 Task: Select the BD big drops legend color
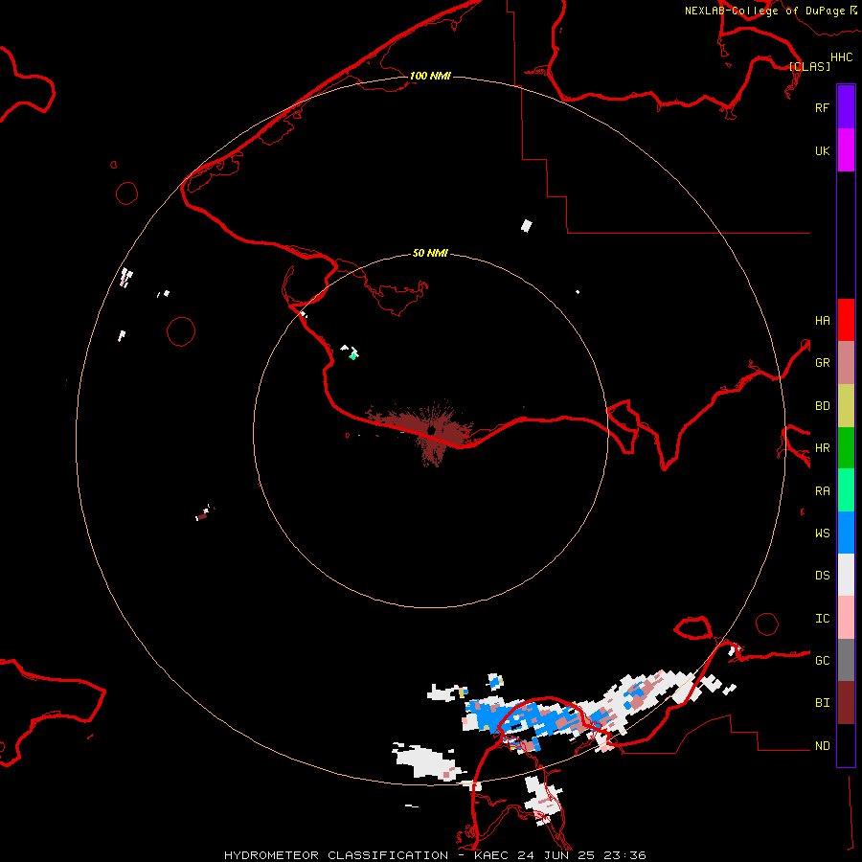(846, 406)
